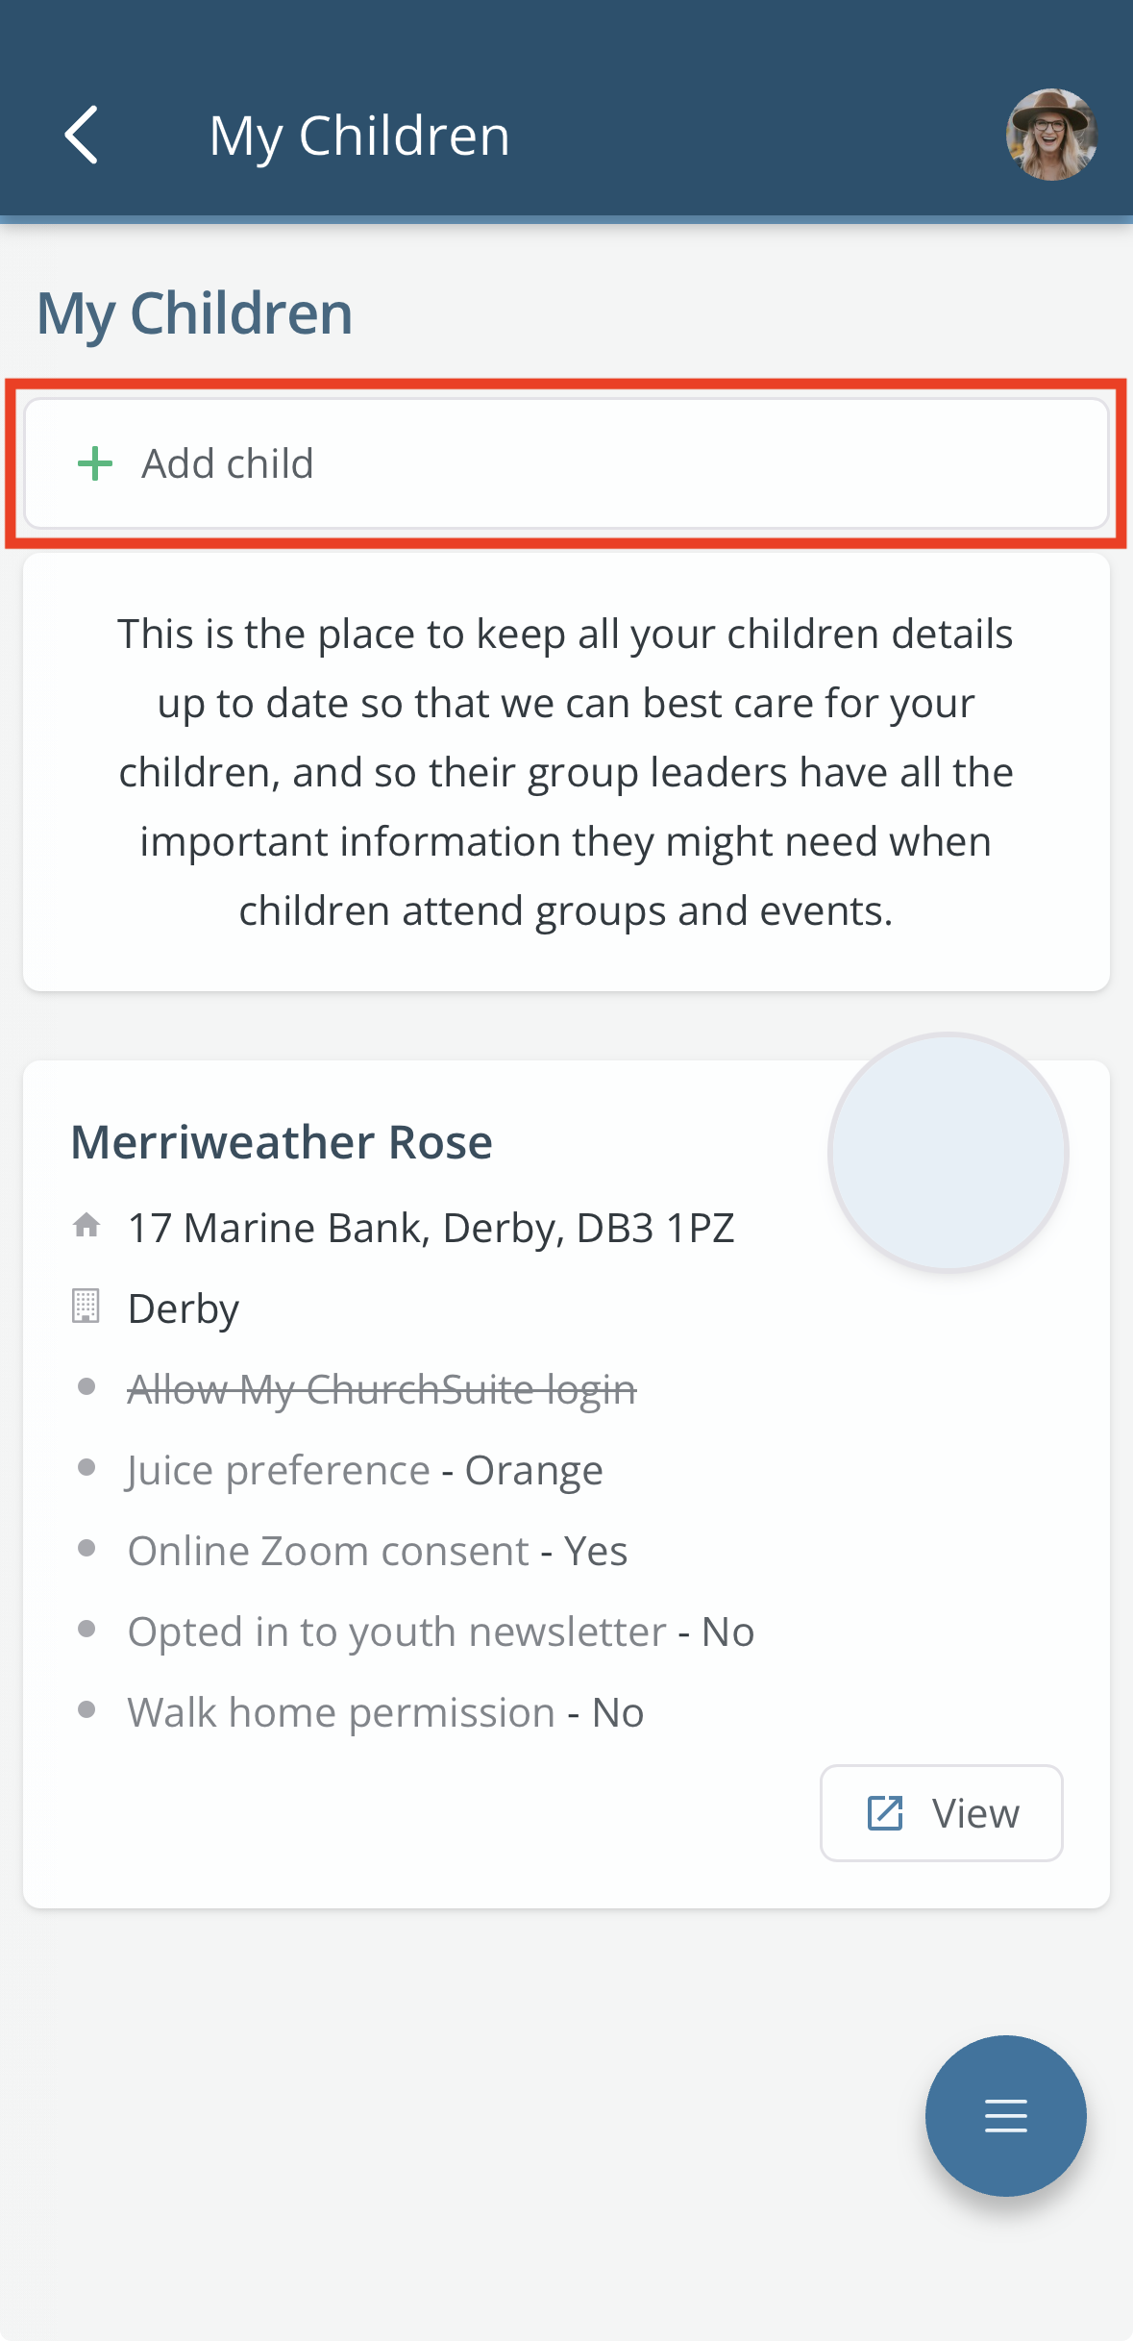Click Online Zoom consent - Yes item
This screenshot has width=1133, height=2341.
377,1551
